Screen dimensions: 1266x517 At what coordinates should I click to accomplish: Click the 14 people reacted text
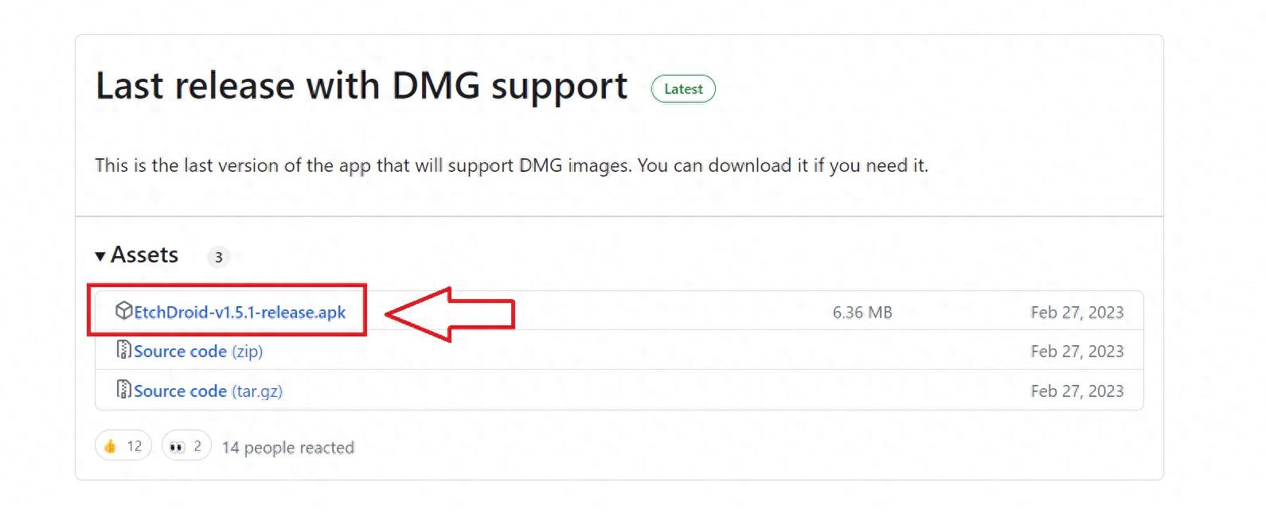(288, 448)
